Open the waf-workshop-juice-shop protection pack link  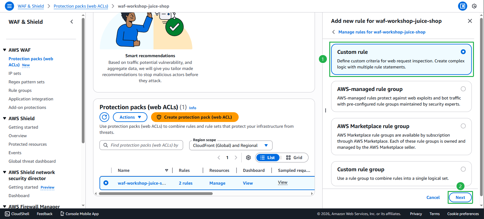[x=142, y=183]
